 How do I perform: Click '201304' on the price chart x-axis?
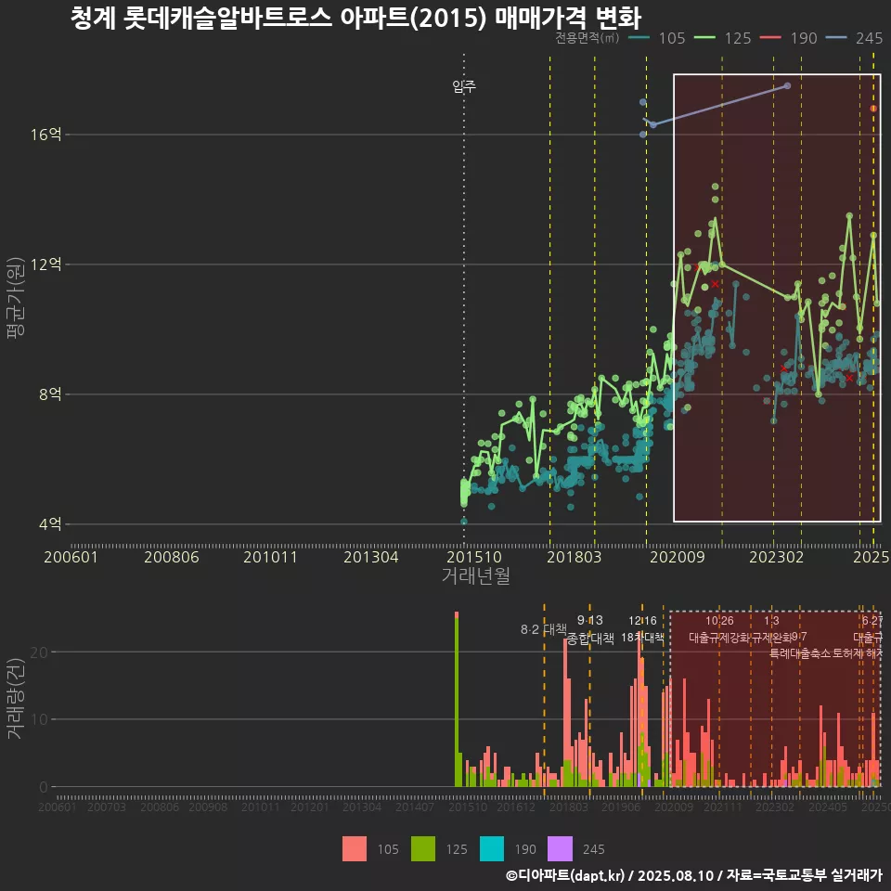pyautogui.click(x=371, y=557)
